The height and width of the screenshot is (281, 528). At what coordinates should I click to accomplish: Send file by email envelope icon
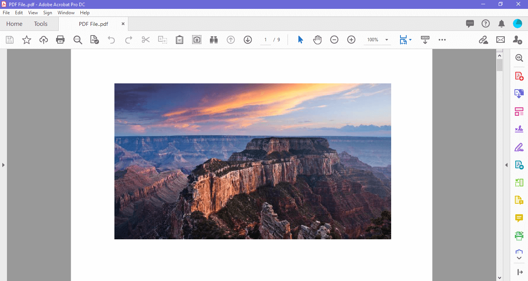pyautogui.click(x=501, y=40)
